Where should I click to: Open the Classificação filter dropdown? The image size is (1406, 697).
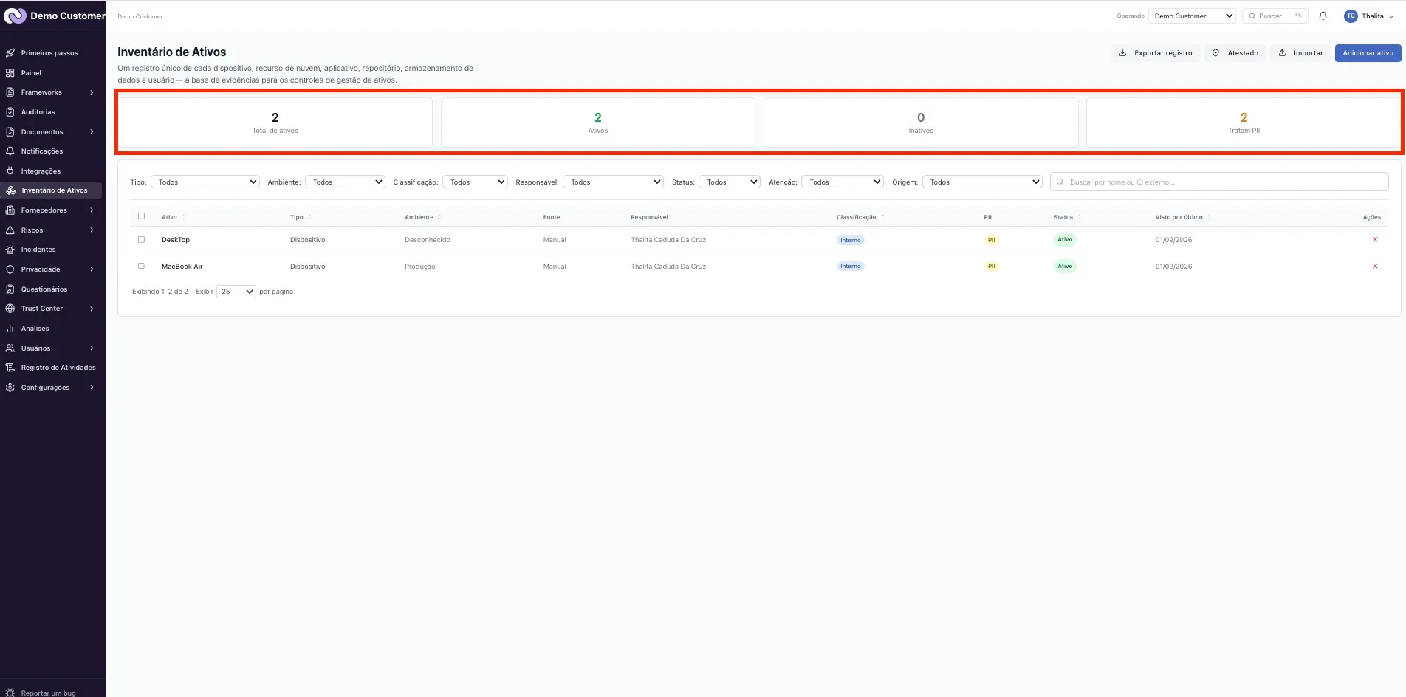[x=475, y=182]
